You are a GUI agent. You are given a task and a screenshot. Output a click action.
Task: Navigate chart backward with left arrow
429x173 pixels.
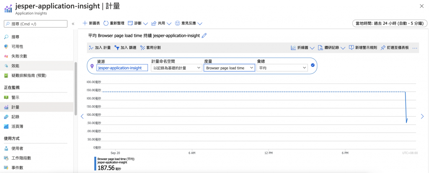click(x=82, y=117)
